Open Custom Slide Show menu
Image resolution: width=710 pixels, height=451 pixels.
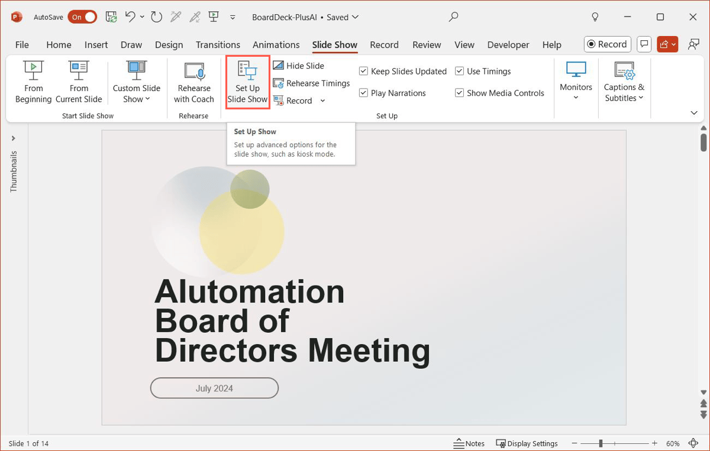137,83
